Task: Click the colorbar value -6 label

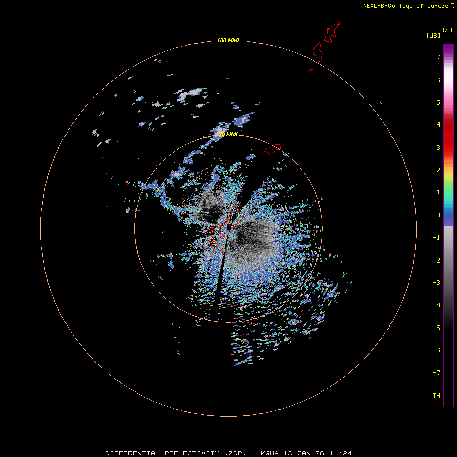Action: 436,350
